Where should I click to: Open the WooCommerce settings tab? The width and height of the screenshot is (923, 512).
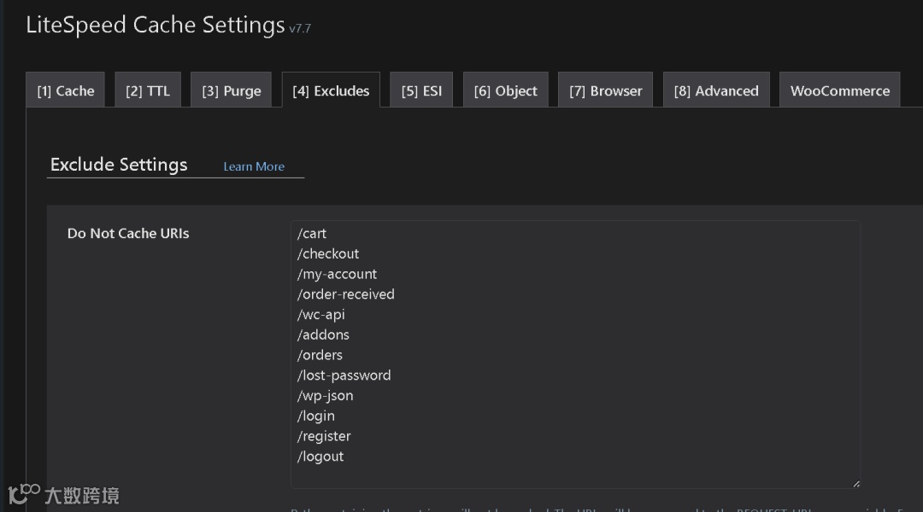click(839, 90)
